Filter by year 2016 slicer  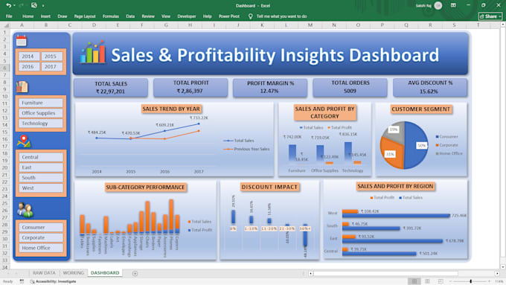point(28,66)
